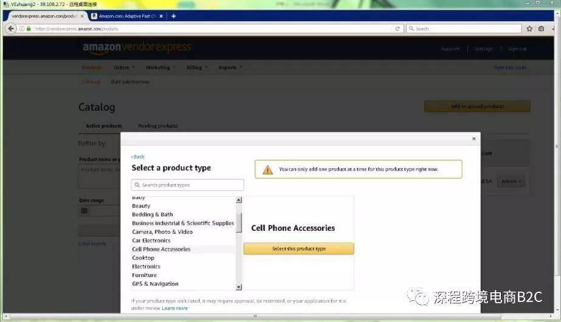Expand the Marketing dropdown menu
Viewport: 561px width, 322px height.
tap(160, 67)
